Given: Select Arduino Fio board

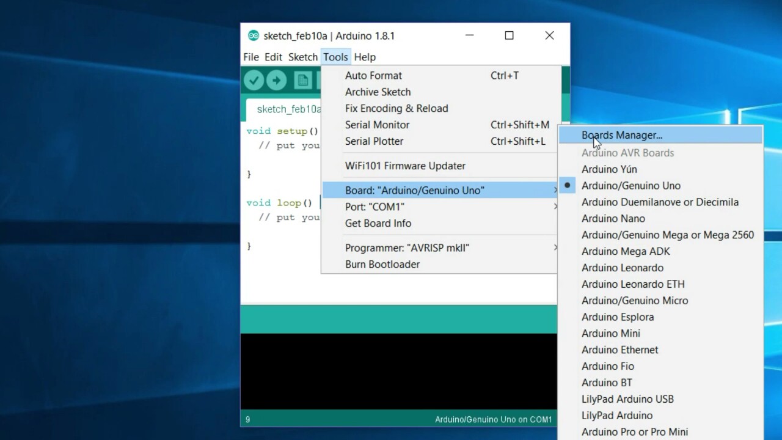Looking at the screenshot, I should (661, 367).
